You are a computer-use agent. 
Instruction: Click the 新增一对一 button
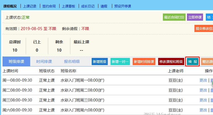coord(120,62)
